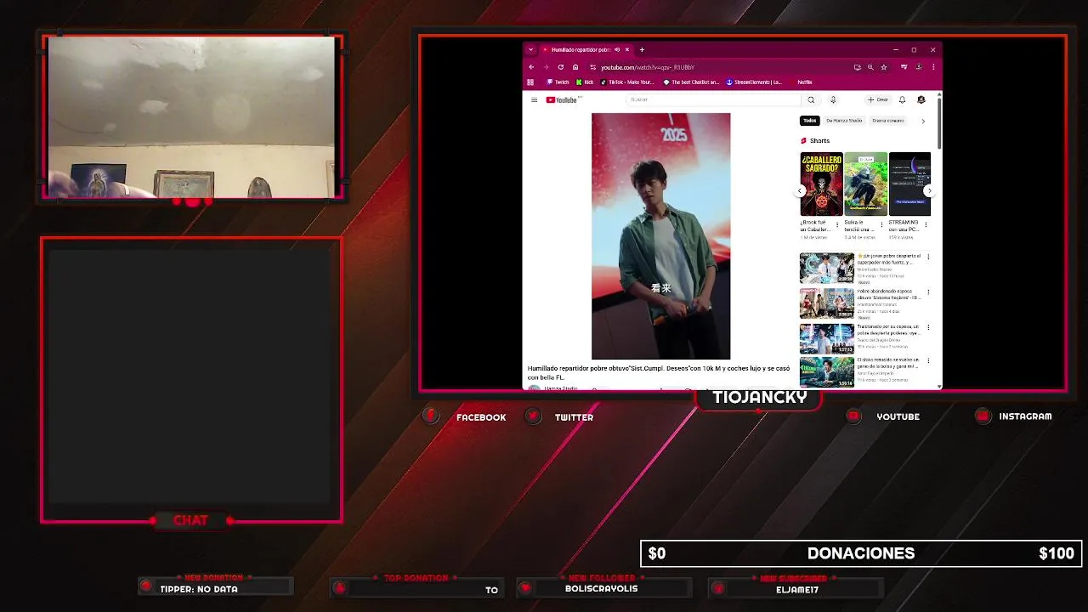Open options for the ¿Brook fue un Caballer short
The image size is (1088, 612).
coord(837,224)
